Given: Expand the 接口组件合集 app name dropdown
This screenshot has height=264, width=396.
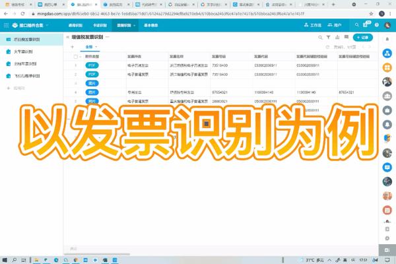Looking at the screenshot, I should pos(47,25).
